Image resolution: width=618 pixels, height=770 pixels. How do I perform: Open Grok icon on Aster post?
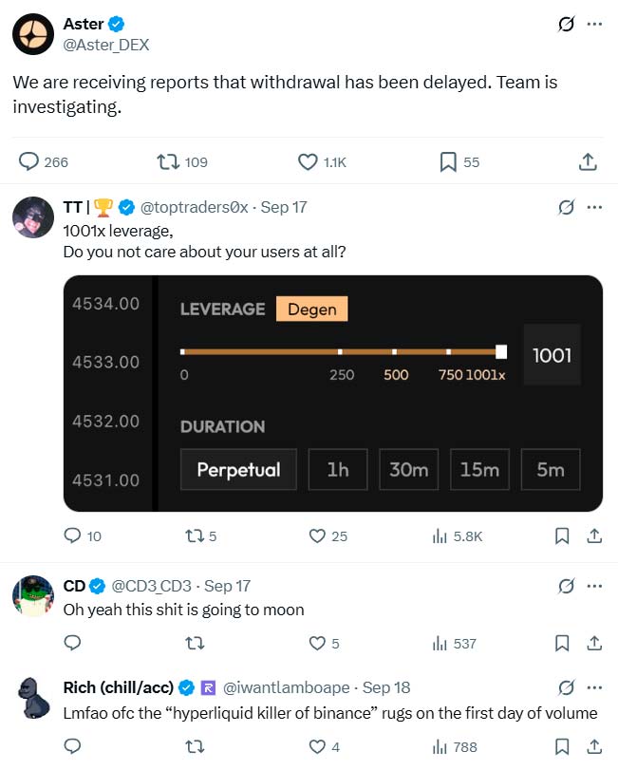click(x=566, y=24)
